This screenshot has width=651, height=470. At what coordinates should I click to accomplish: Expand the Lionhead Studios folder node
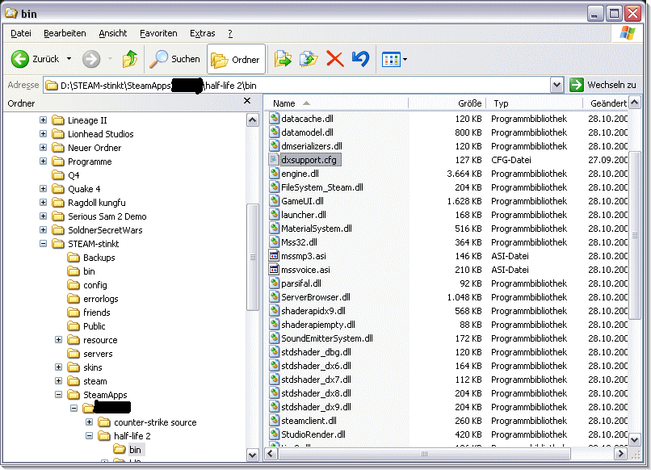click(43, 134)
